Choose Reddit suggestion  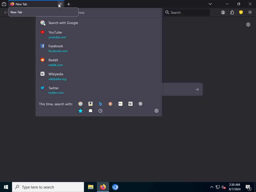(98, 62)
